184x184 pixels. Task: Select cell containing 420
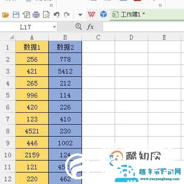(x=32, y=107)
